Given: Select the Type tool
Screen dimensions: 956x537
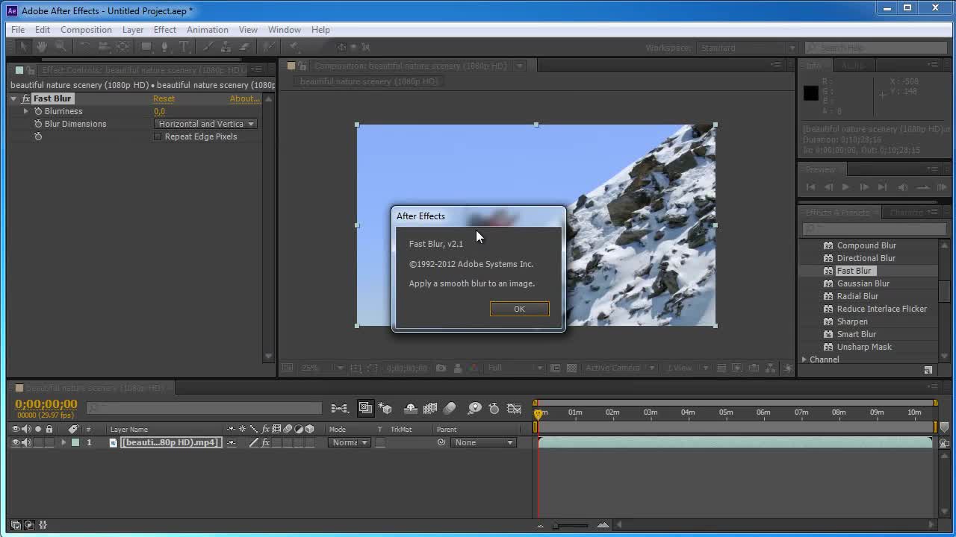Looking at the screenshot, I should click(x=184, y=46).
